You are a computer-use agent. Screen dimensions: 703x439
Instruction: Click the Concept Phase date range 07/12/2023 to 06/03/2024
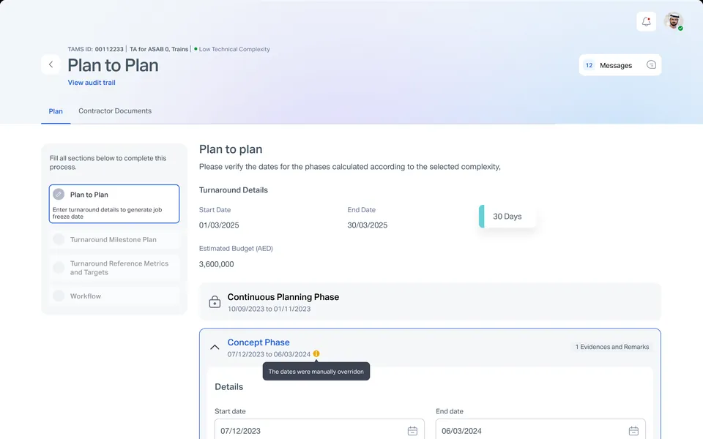point(269,354)
